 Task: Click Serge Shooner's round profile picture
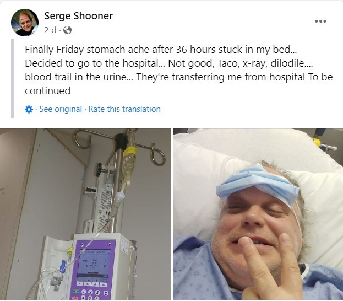tap(25, 23)
